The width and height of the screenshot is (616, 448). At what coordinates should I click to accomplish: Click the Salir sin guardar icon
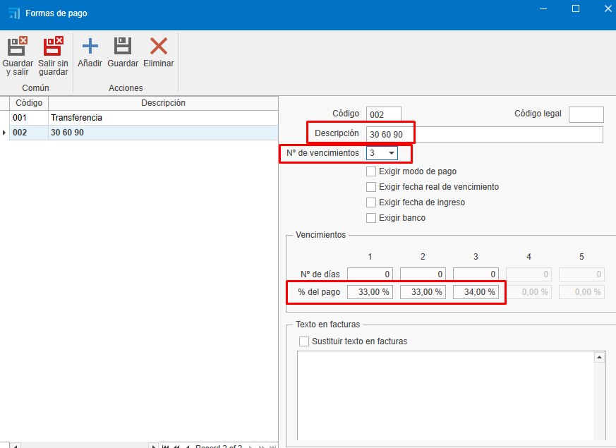click(53, 47)
